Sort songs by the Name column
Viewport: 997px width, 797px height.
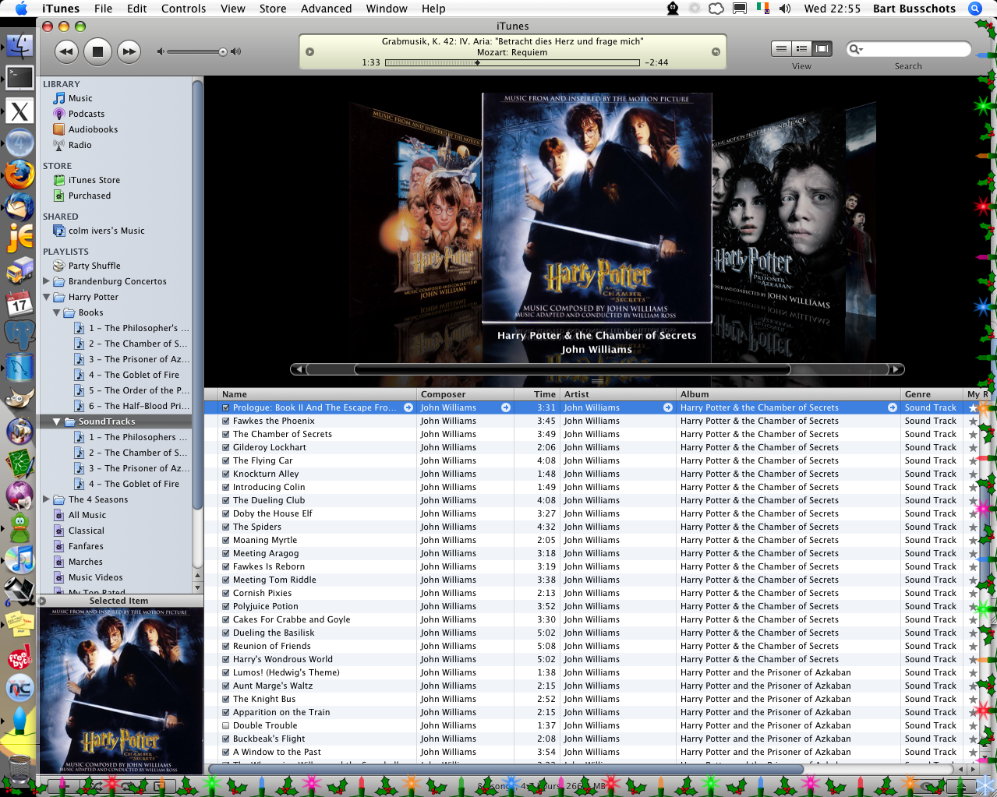(x=318, y=394)
